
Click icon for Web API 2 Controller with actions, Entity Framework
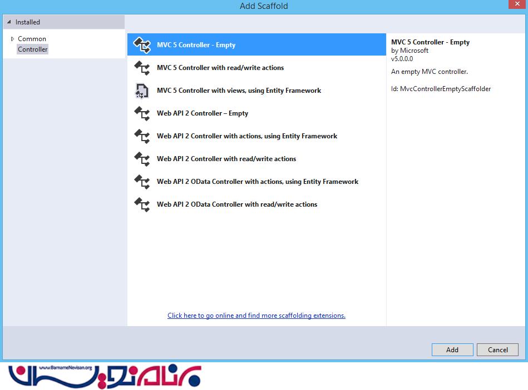[x=142, y=137]
